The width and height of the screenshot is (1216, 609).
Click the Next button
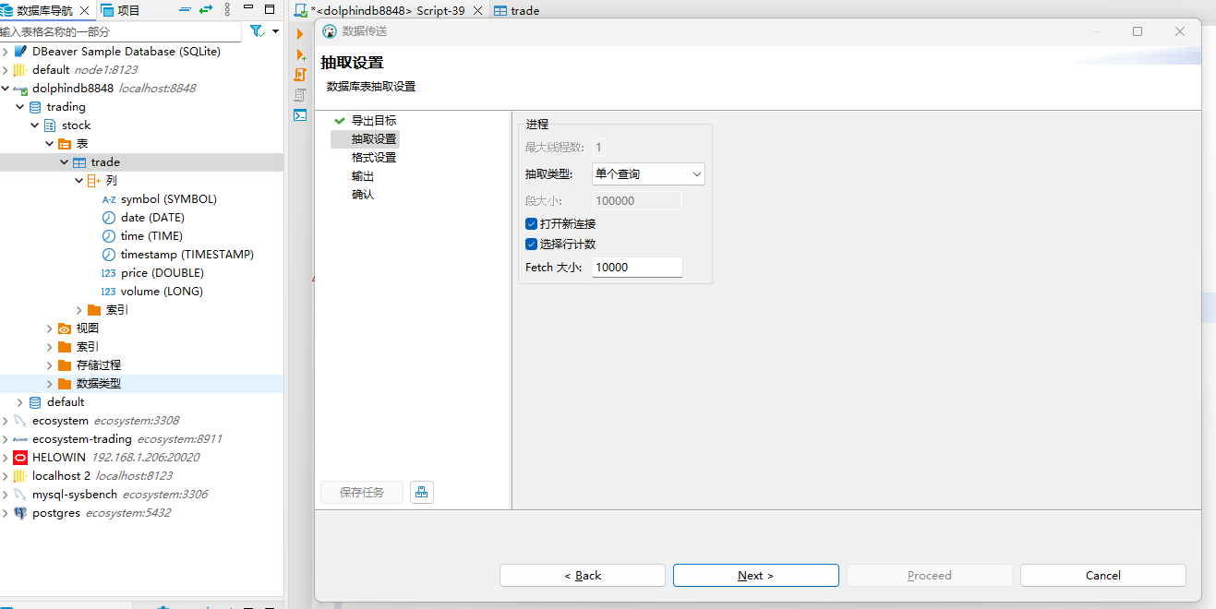755,576
